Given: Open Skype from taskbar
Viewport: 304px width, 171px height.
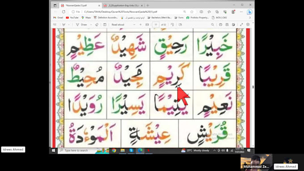Looking at the screenshot, I should pos(131,150).
